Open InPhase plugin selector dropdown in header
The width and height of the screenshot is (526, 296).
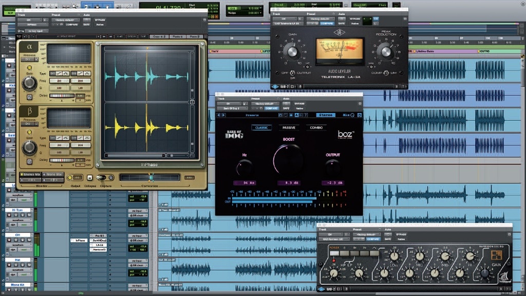[32, 25]
